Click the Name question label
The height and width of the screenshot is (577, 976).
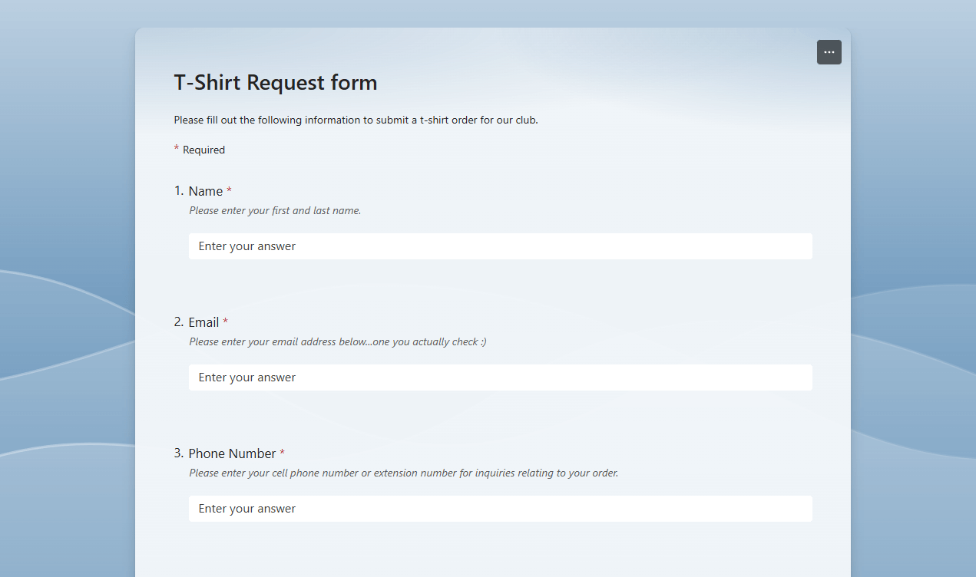206,191
